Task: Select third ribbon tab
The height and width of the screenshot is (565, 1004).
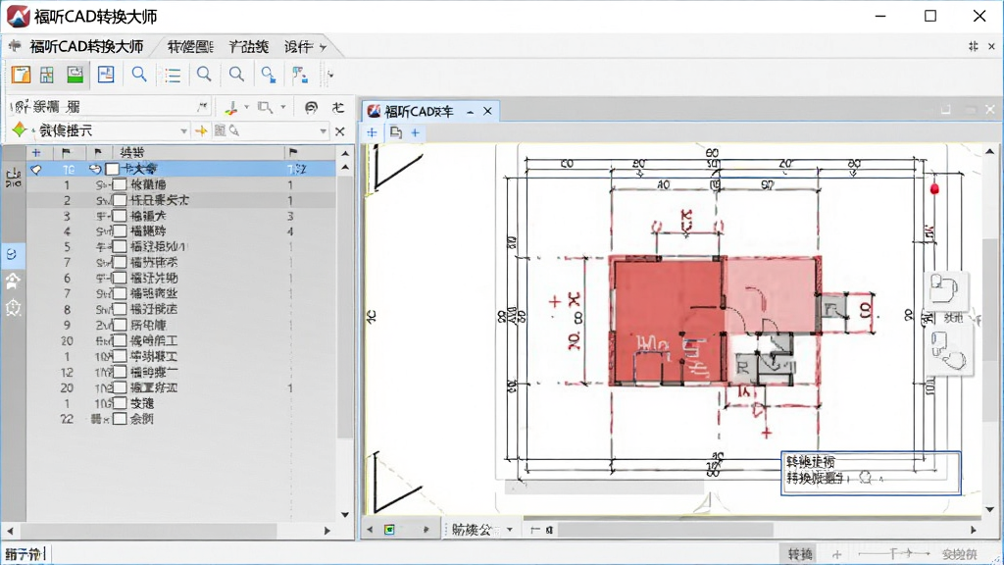Action: (x=248, y=47)
